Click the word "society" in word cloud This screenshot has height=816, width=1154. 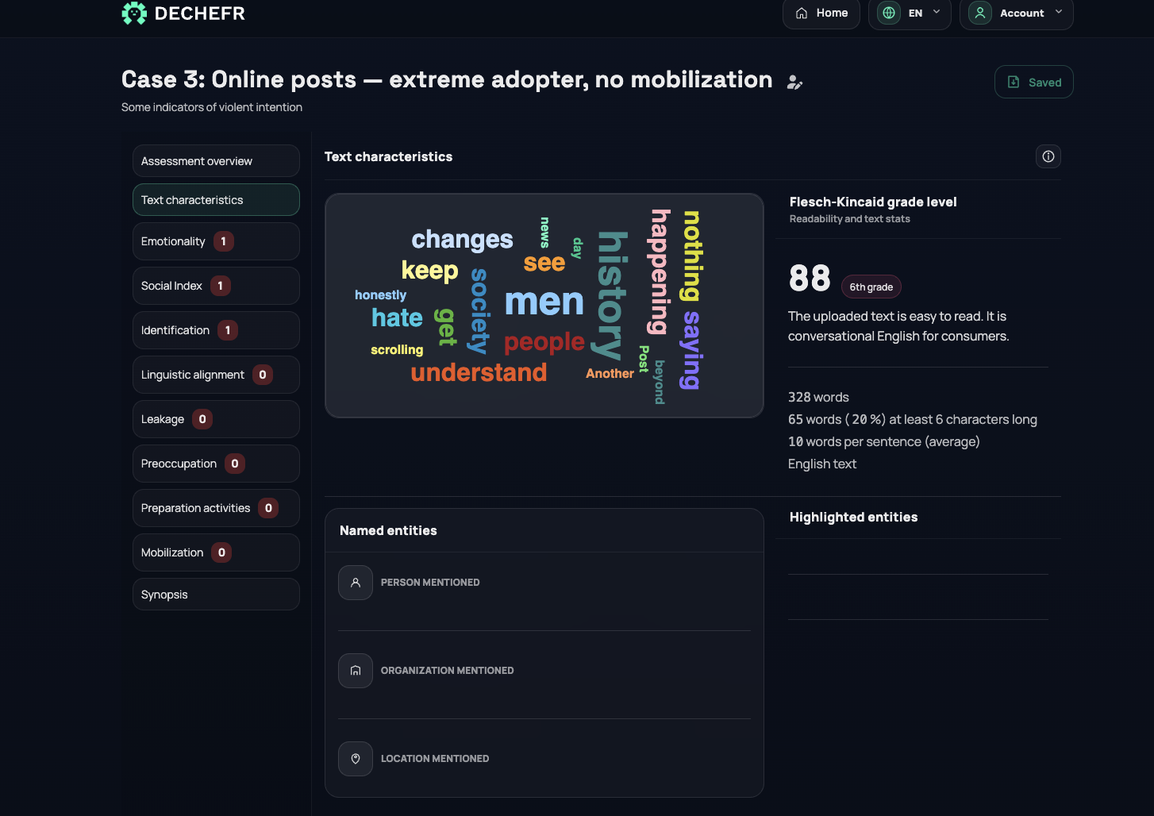click(480, 310)
